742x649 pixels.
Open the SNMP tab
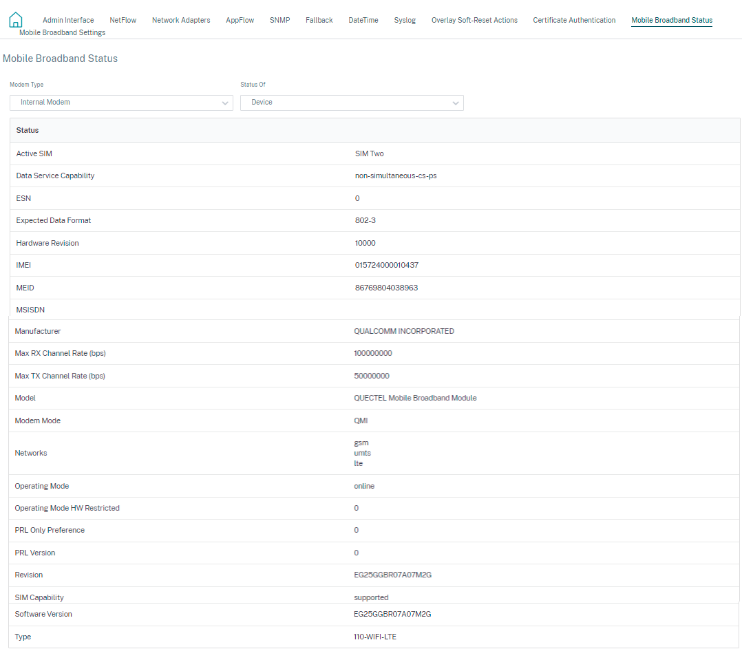pyautogui.click(x=279, y=21)
